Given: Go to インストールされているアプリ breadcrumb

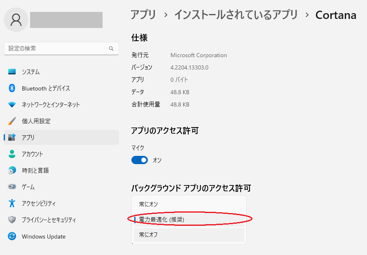Looking at the screenshot, I should [236, 15].
